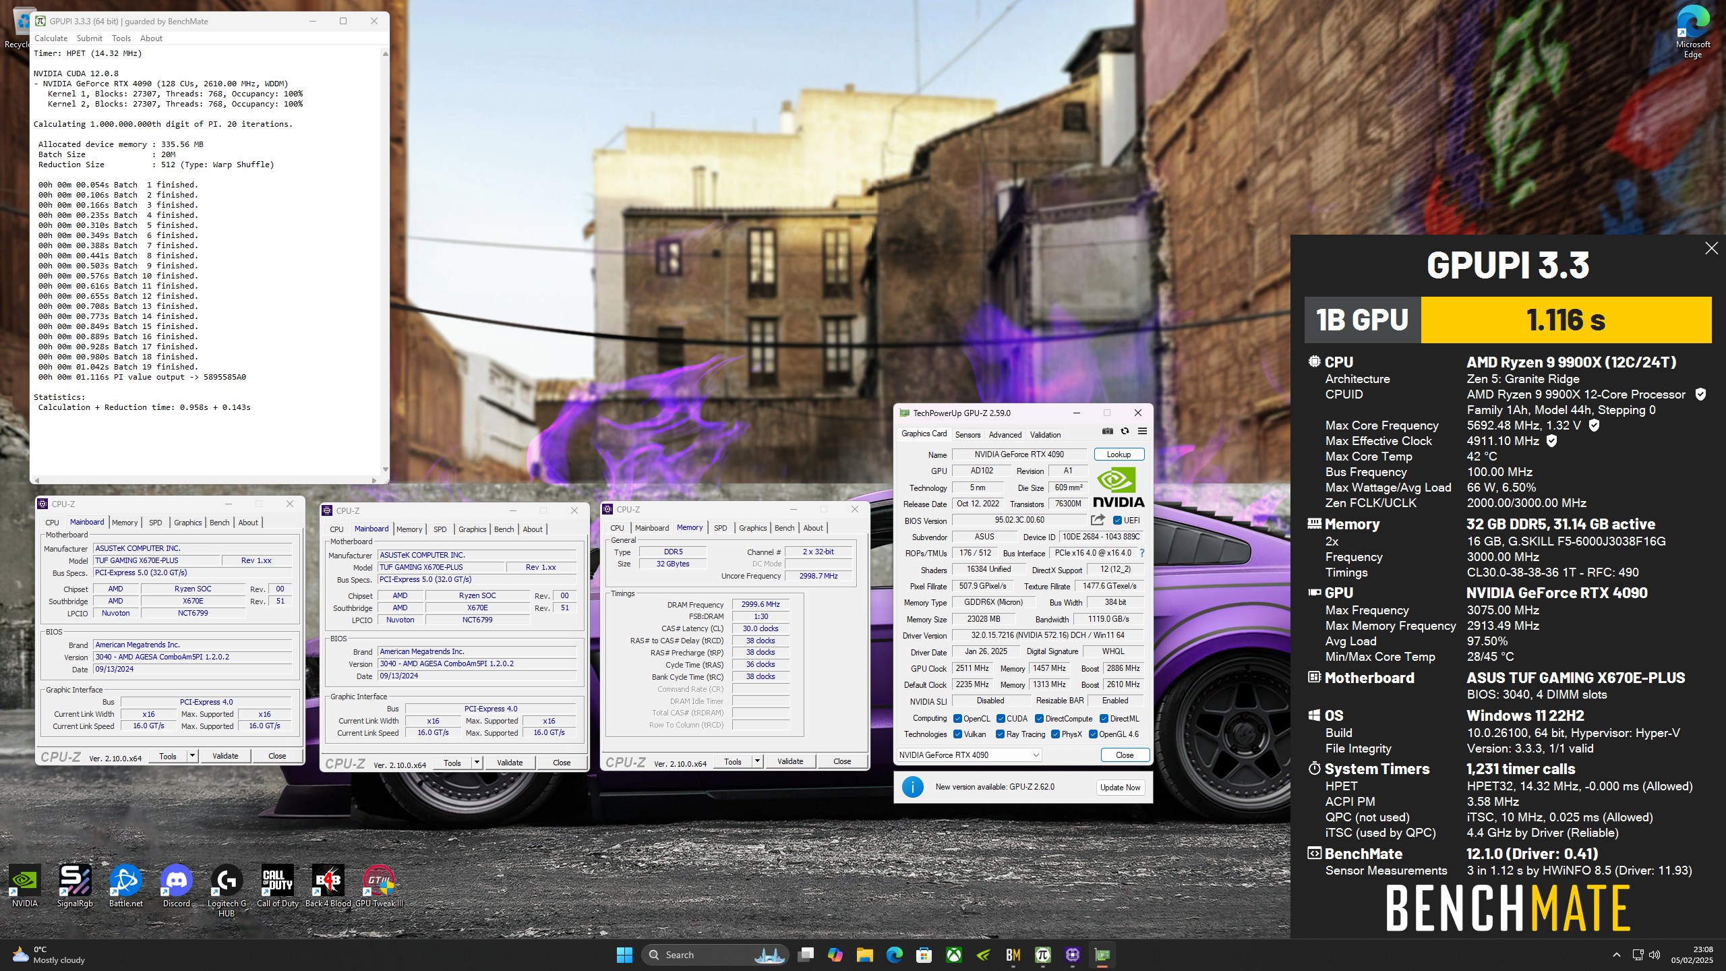Open the Tools menu in GPUPI
Image resolution: width=1726 pixels, height=971 pixels.
point(121,38)
